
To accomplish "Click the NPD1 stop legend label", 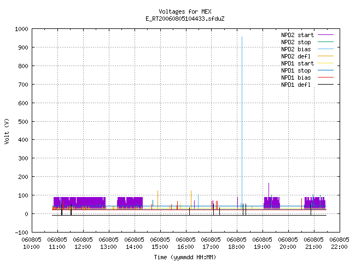I will click(x=296, y=70).
